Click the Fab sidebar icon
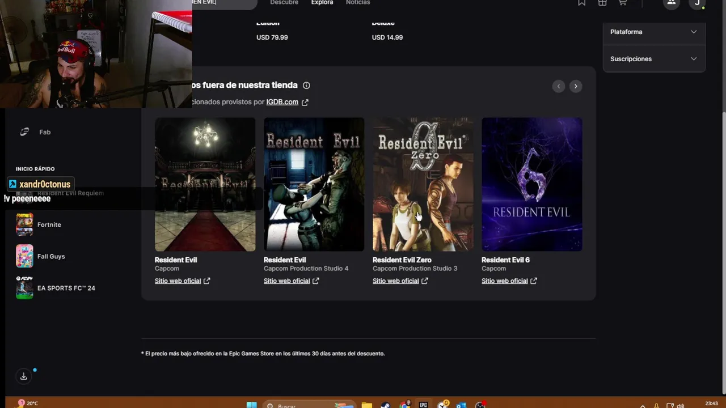The image size is (726, 408). [x=24, y=132]
